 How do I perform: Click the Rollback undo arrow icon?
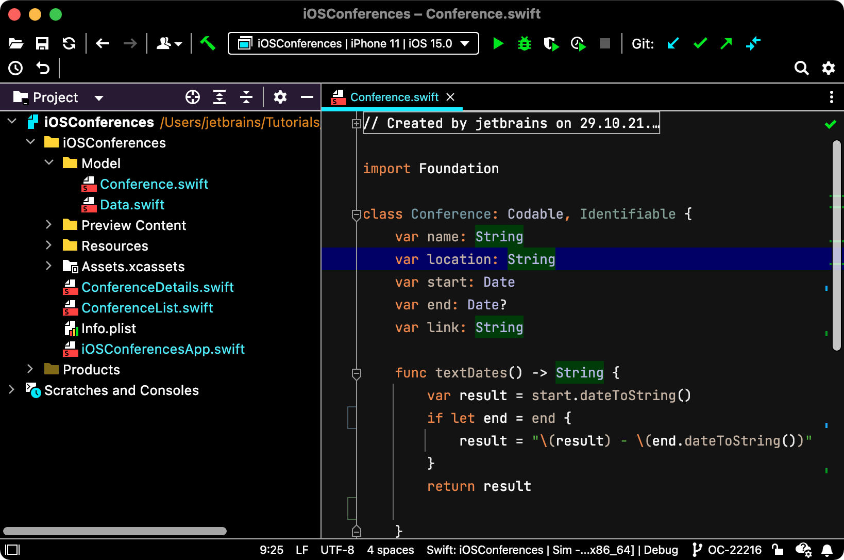[x=43, y=68]
